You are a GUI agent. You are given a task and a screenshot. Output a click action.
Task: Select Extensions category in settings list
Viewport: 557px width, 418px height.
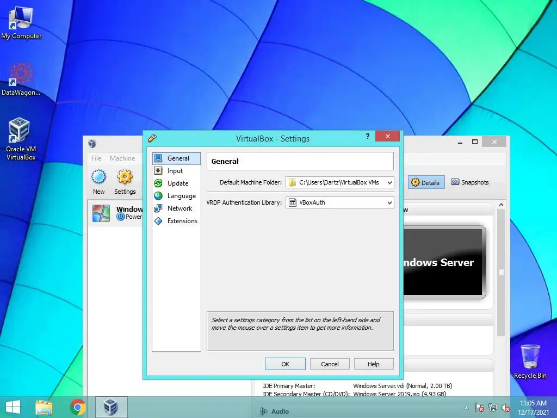coord(176,221)
